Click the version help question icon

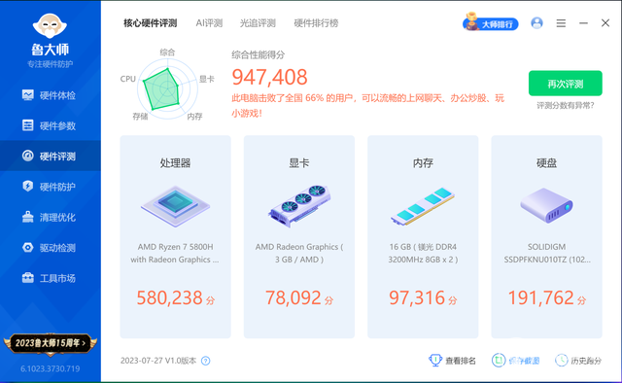[205, 361]
